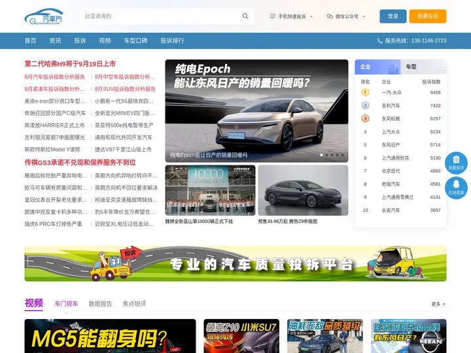Select the third carousel dot

point(332,155)
